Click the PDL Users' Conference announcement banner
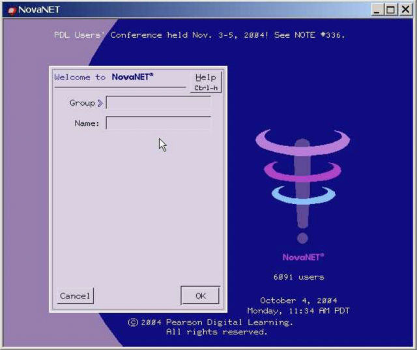Image resolution: width=417 pixels, height=350 pixels. [199, 35]
